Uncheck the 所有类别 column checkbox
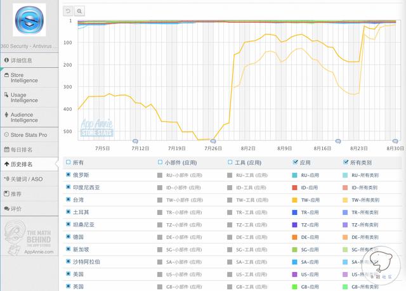406x291 pixels. coord(346,162)
